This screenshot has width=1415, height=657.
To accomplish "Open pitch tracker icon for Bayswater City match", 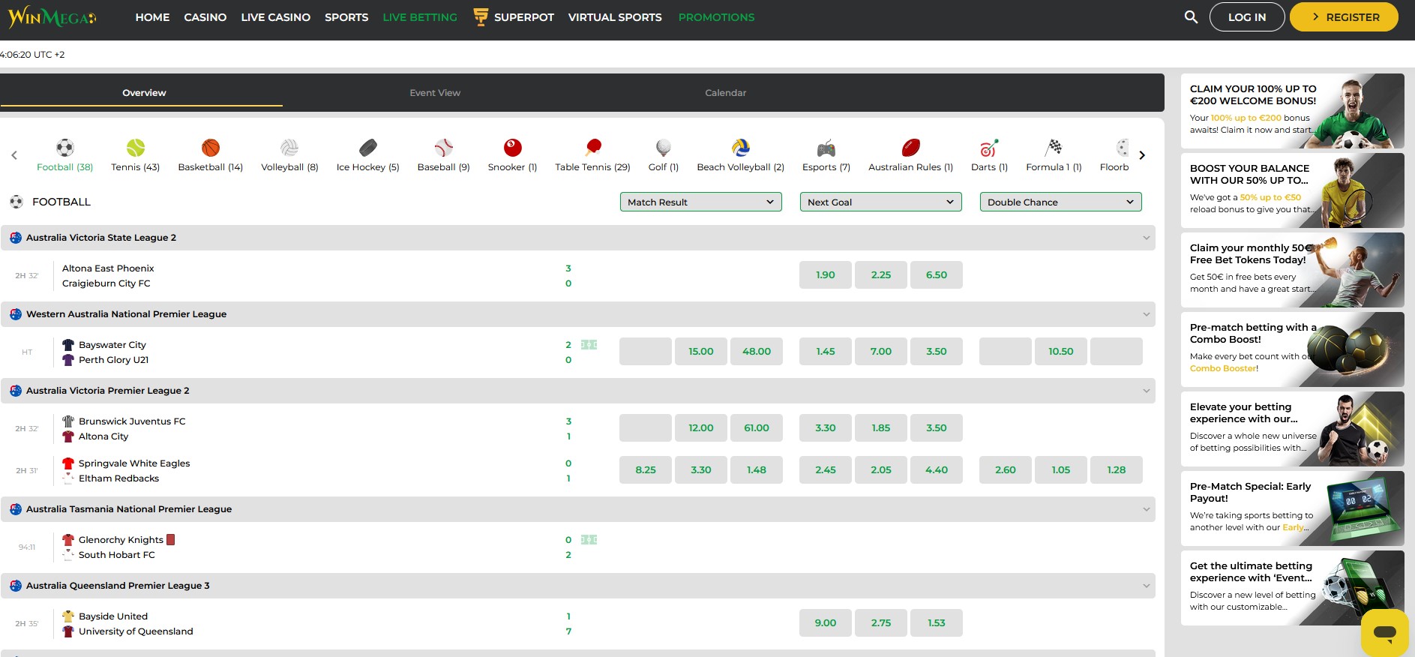I will (x=589, y=345).
